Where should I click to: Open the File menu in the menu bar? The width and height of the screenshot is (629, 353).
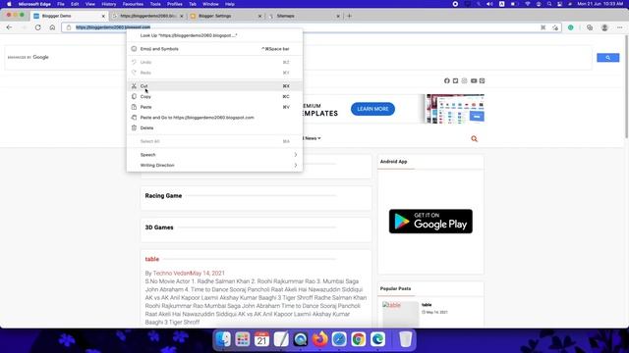(x=61, y=4)
